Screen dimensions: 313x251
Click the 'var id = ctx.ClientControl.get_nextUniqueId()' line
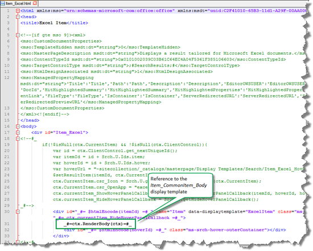(x=115, y=151)
